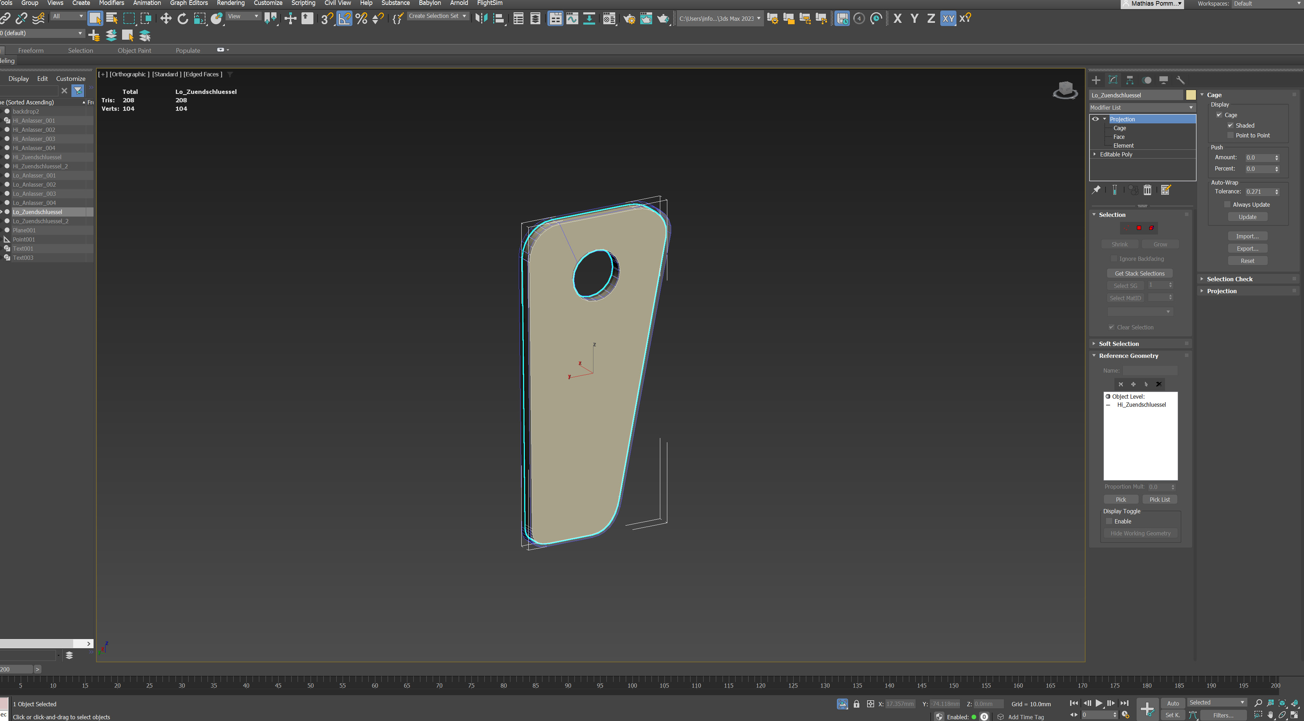This screenshot has height=721, width=1304.
Task: Expand the Editable Poly stack entry
Action: coord(1095,154)
